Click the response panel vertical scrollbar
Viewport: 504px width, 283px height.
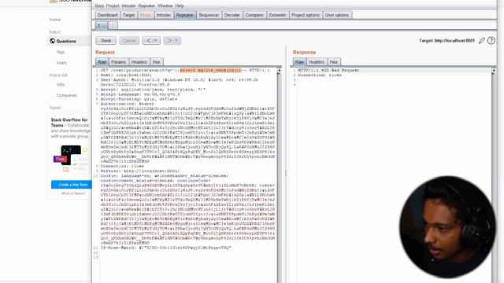click(494, 175)
